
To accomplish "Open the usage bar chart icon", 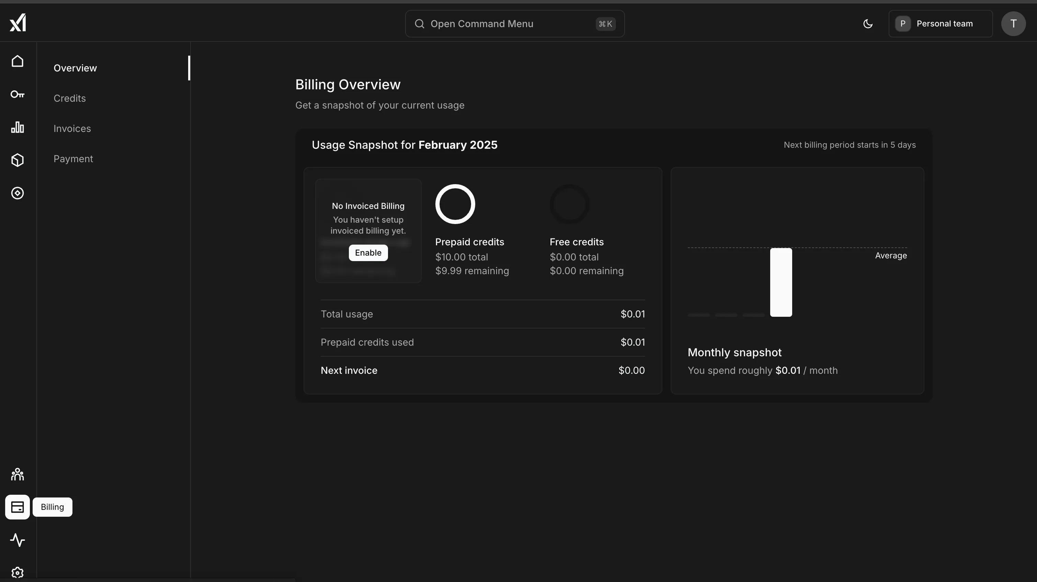I will 17,127.
